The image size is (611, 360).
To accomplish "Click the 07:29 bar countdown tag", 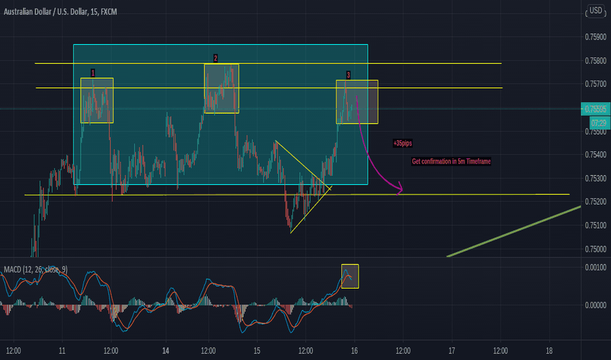I will (599, 123).
